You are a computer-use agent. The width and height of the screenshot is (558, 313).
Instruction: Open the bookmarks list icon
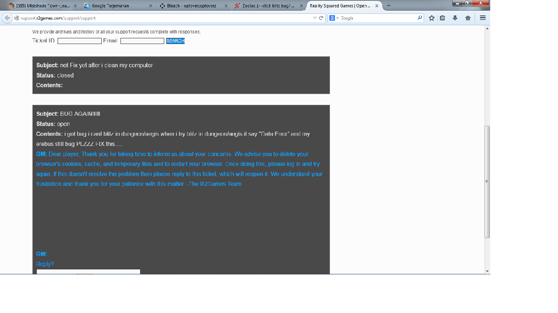442,18
